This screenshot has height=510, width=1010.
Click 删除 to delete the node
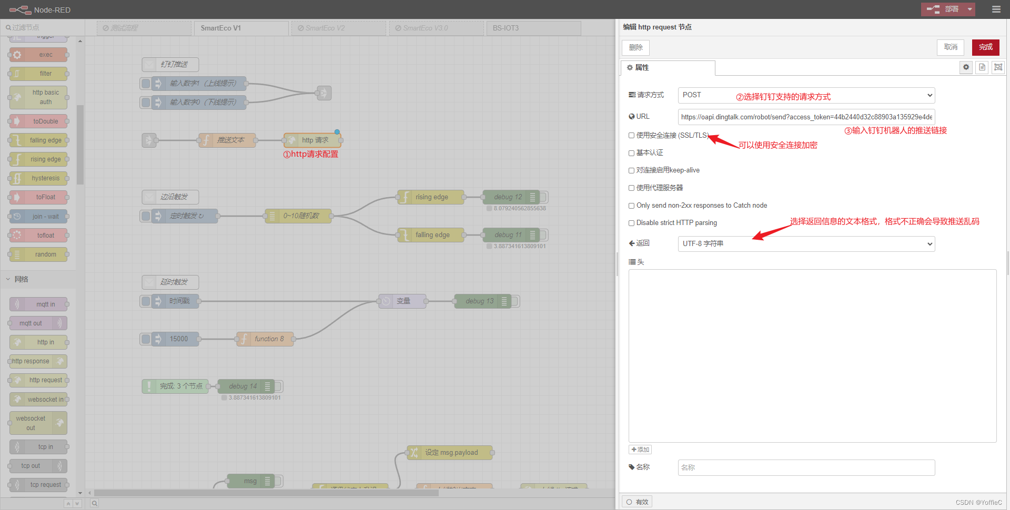tap(635, 47)
